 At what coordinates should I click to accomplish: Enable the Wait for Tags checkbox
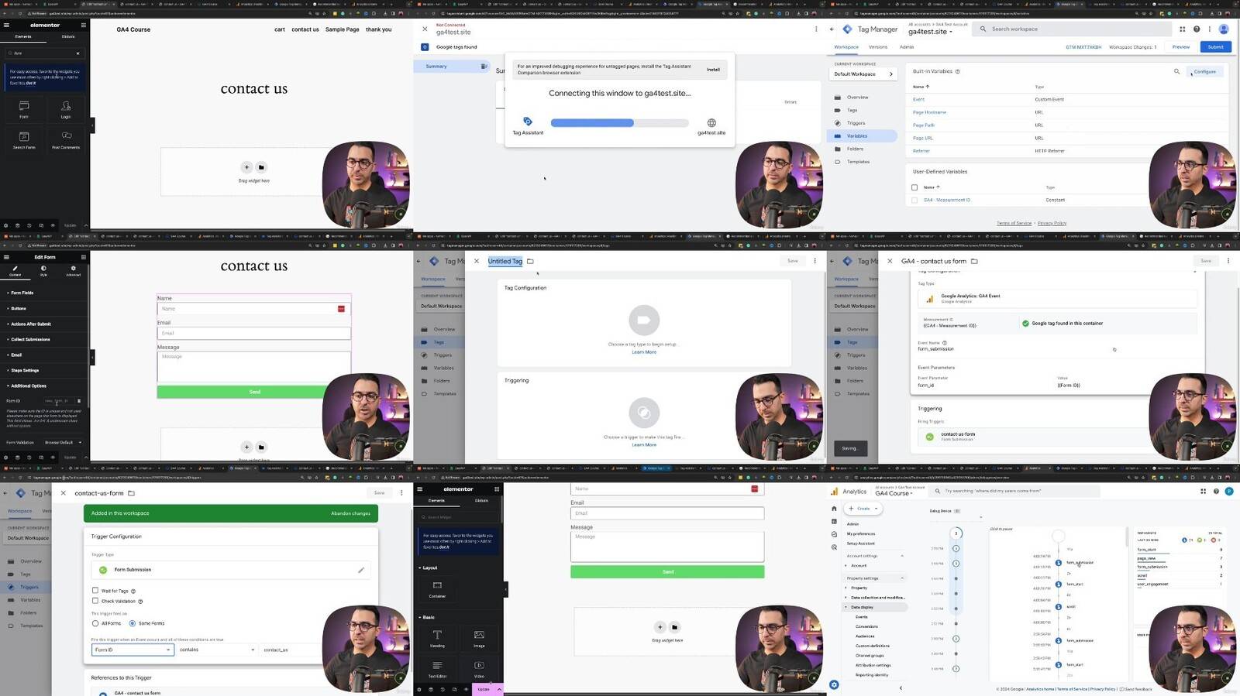[95, 590]
